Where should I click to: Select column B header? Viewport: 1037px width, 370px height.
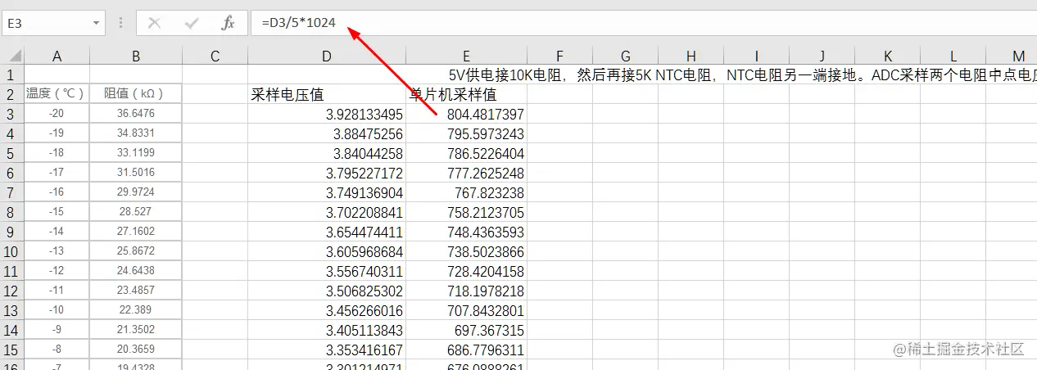tap(136, 56)
